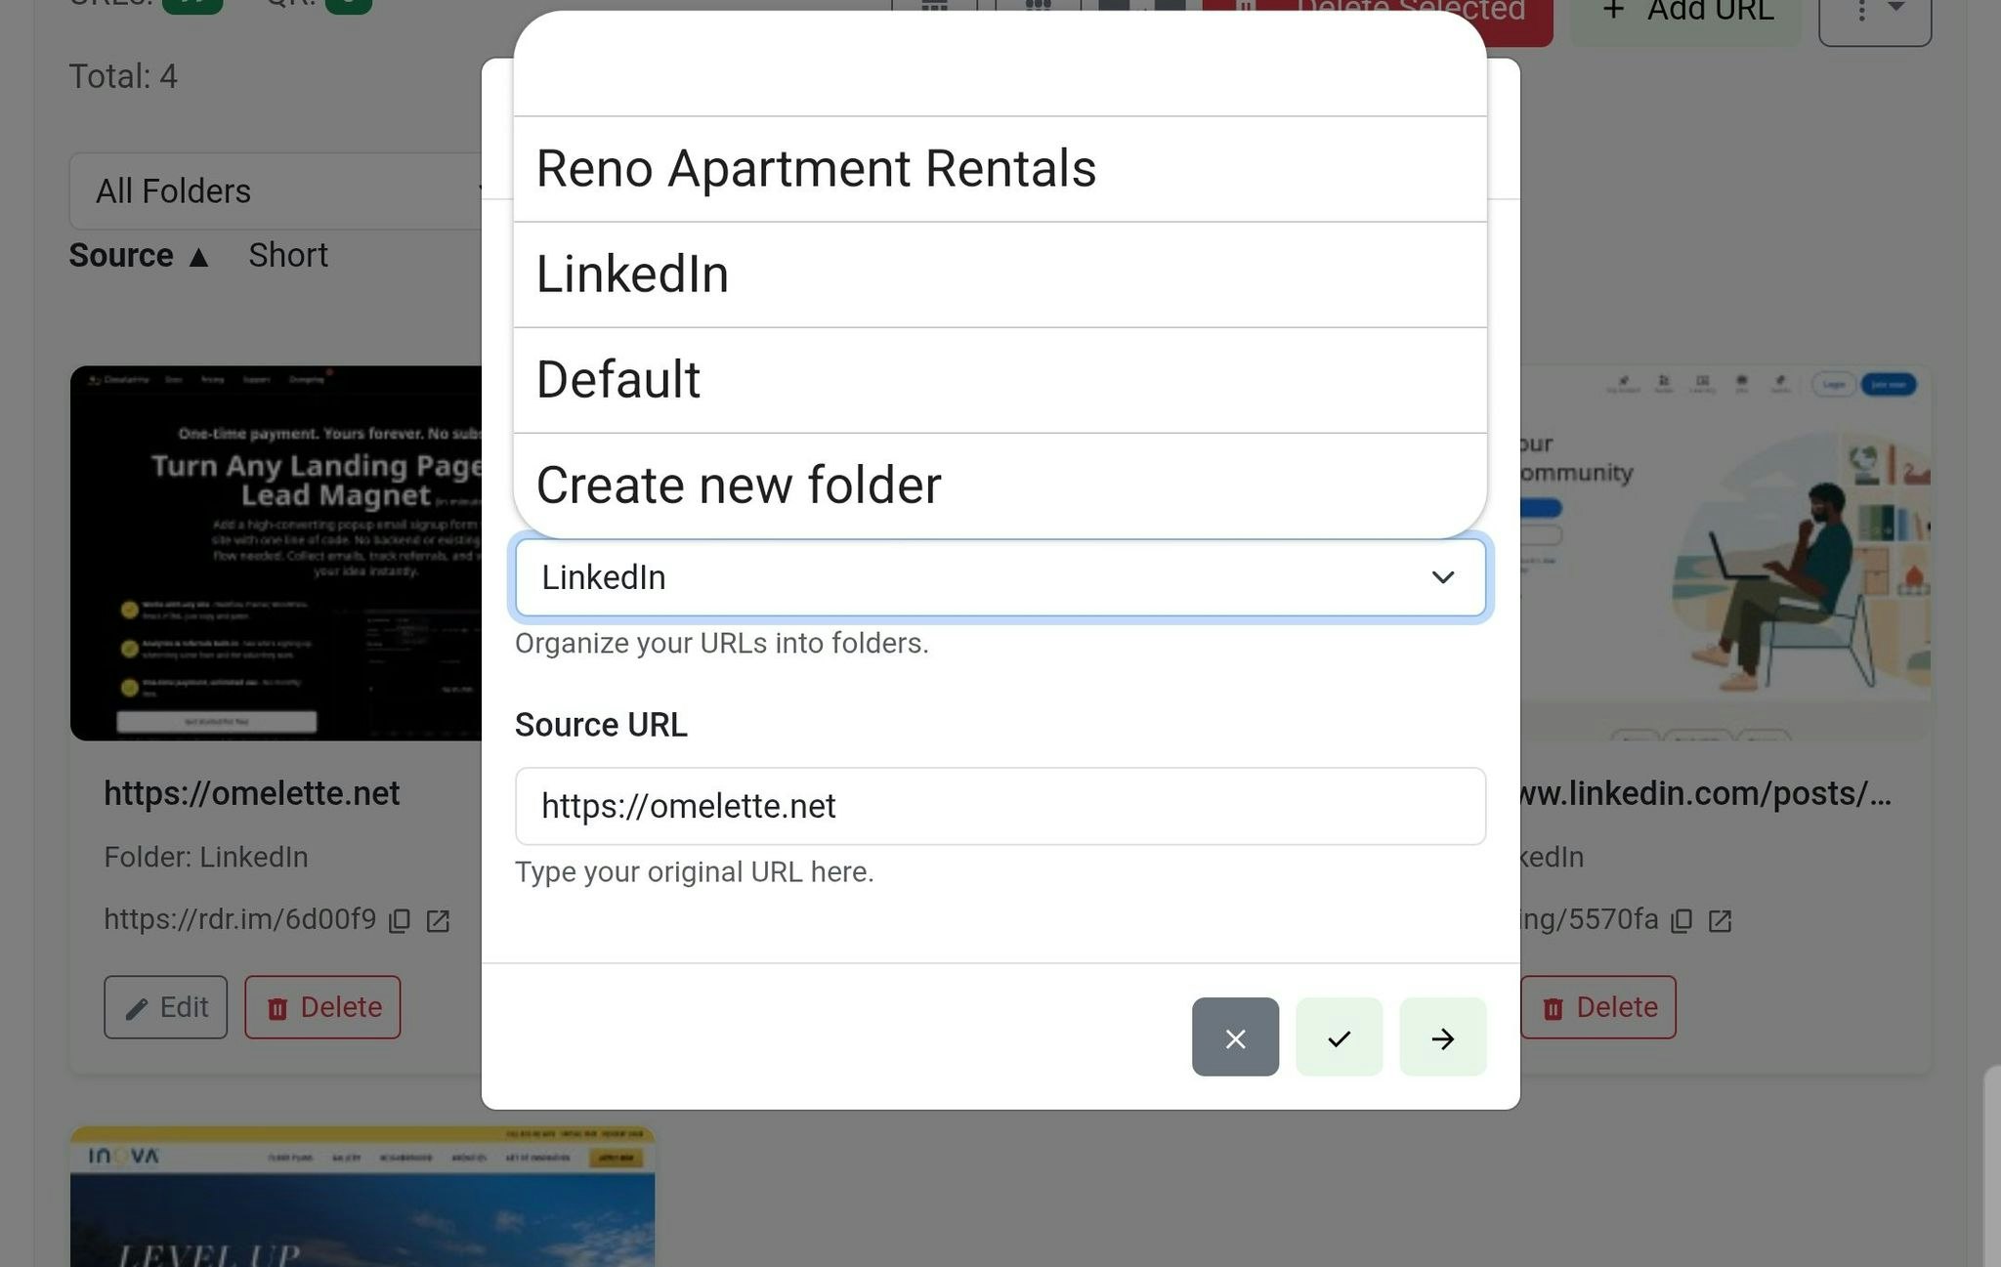The image size is (2001, 1267).
Task: Open the All Folders filter dropdown
Action: tap(280, 190)
